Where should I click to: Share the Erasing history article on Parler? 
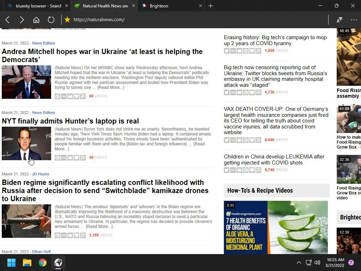pos(258,51)
